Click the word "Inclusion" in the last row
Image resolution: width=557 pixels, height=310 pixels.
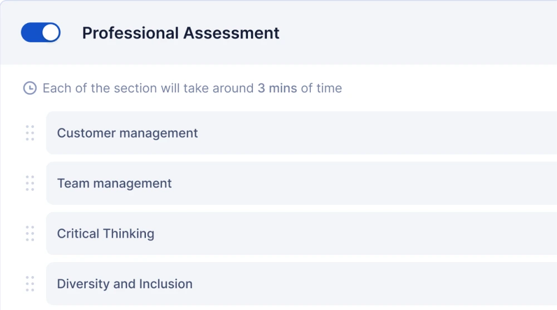(166, 284)
